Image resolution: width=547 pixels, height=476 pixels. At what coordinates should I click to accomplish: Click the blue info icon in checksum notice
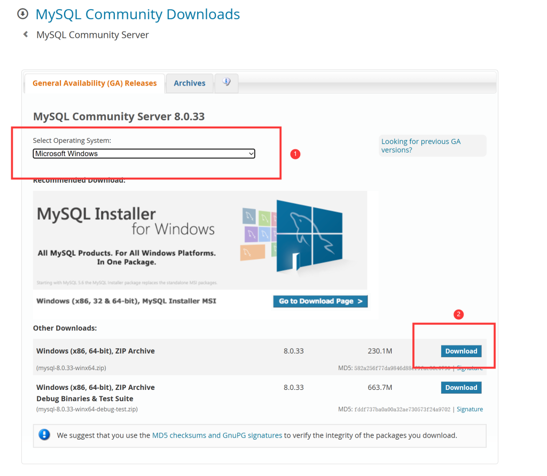click(44, 435)
